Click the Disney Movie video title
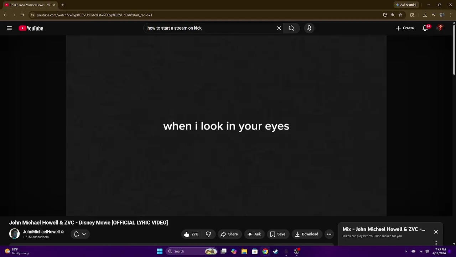The height and width of the screenshot is (257, 456). tap(88, 222)
